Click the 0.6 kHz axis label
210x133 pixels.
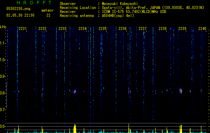3,126
